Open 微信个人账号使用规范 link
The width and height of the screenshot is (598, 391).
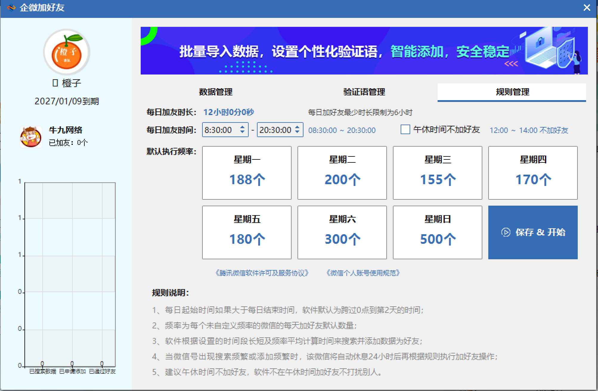(363, 273)
